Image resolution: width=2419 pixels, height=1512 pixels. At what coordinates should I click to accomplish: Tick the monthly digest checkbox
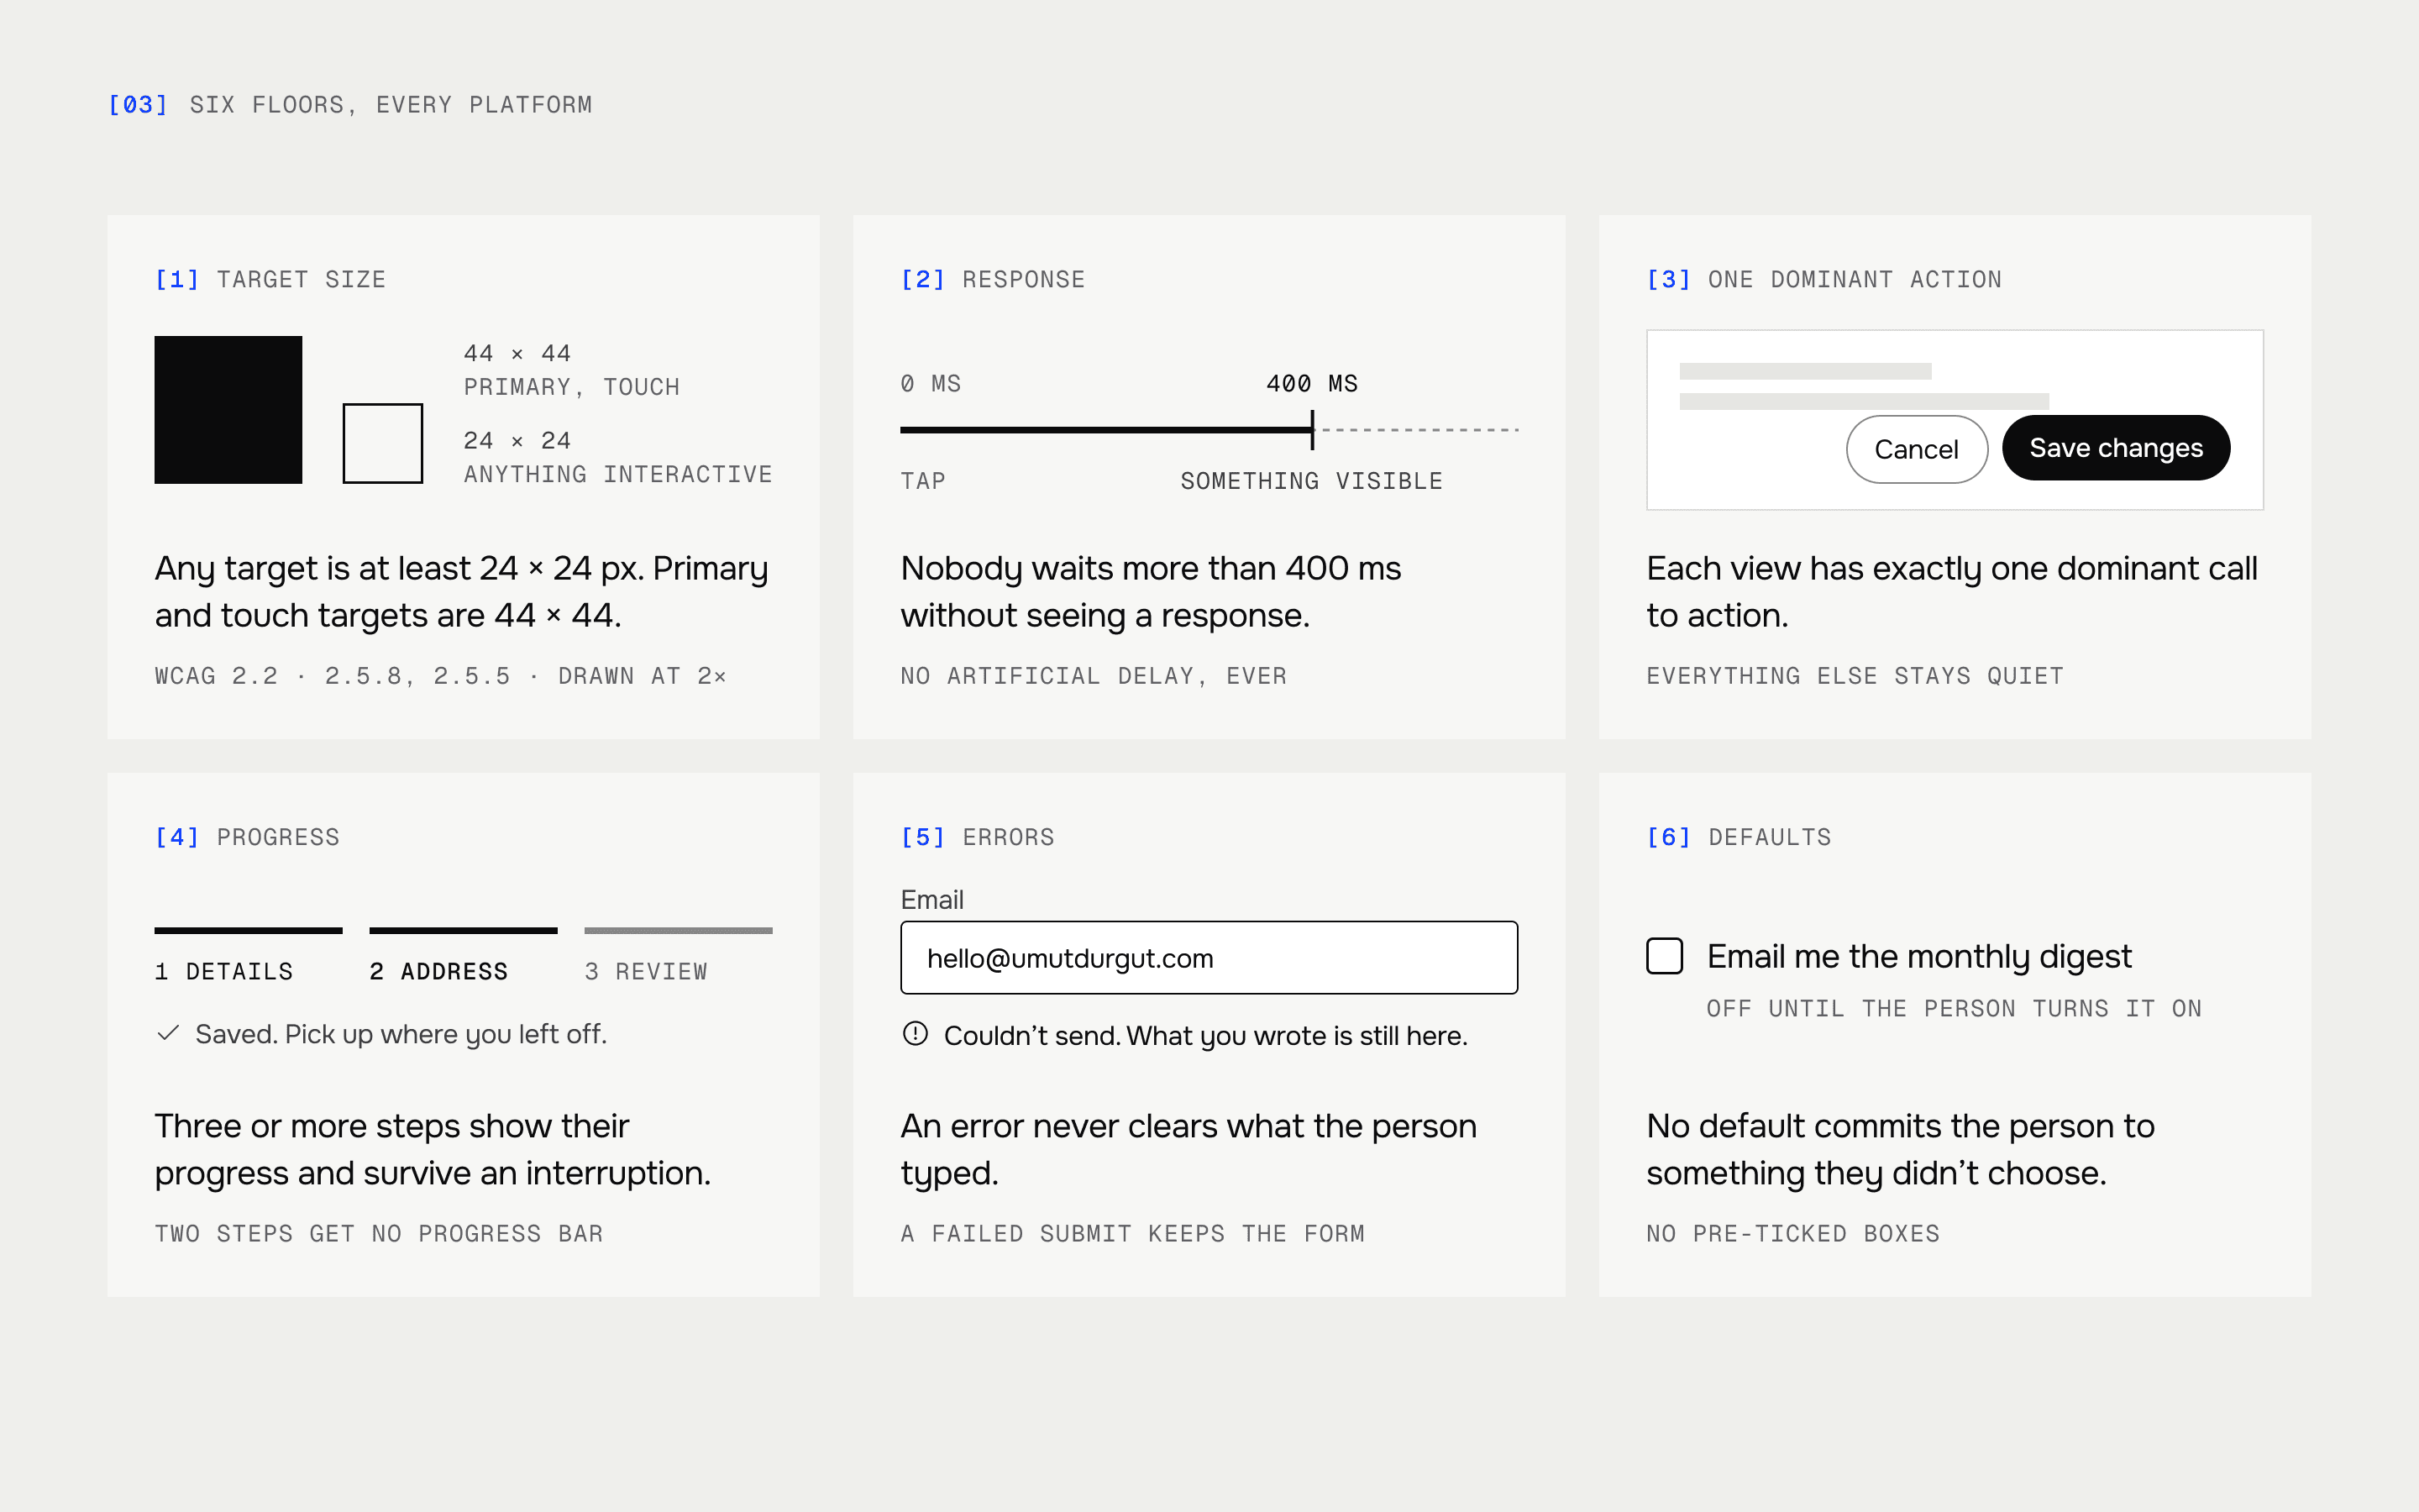(x=1664, y=956)
